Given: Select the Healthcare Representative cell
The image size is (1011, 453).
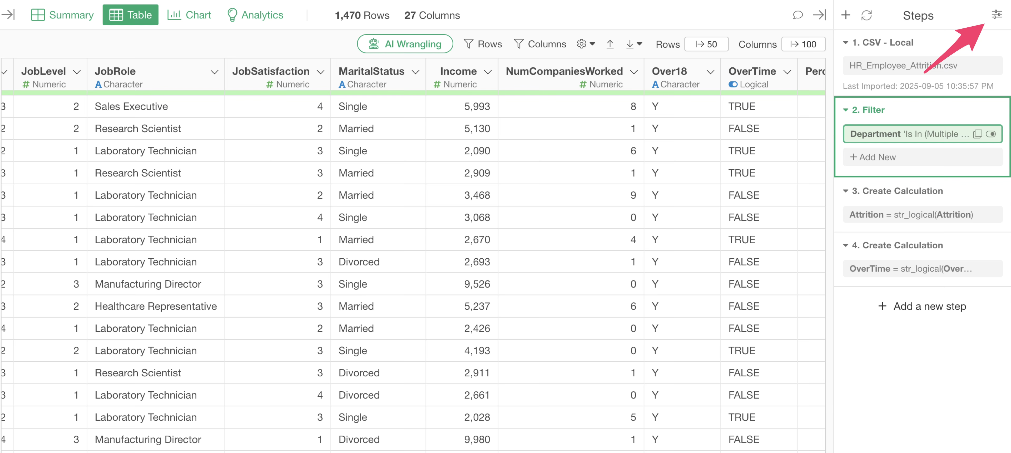Looking at the screenshot, I should pos(156,306).
